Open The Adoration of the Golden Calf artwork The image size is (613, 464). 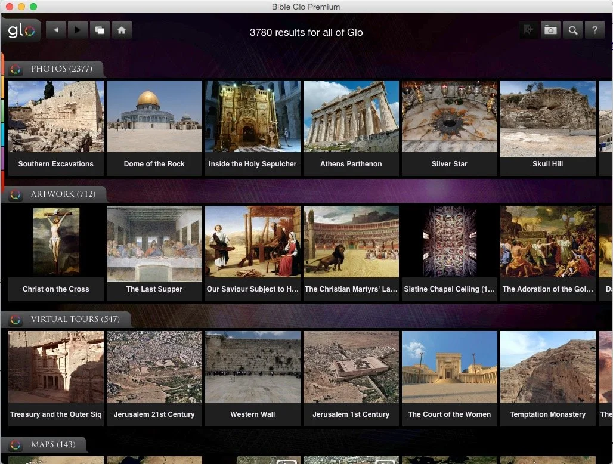548,253
